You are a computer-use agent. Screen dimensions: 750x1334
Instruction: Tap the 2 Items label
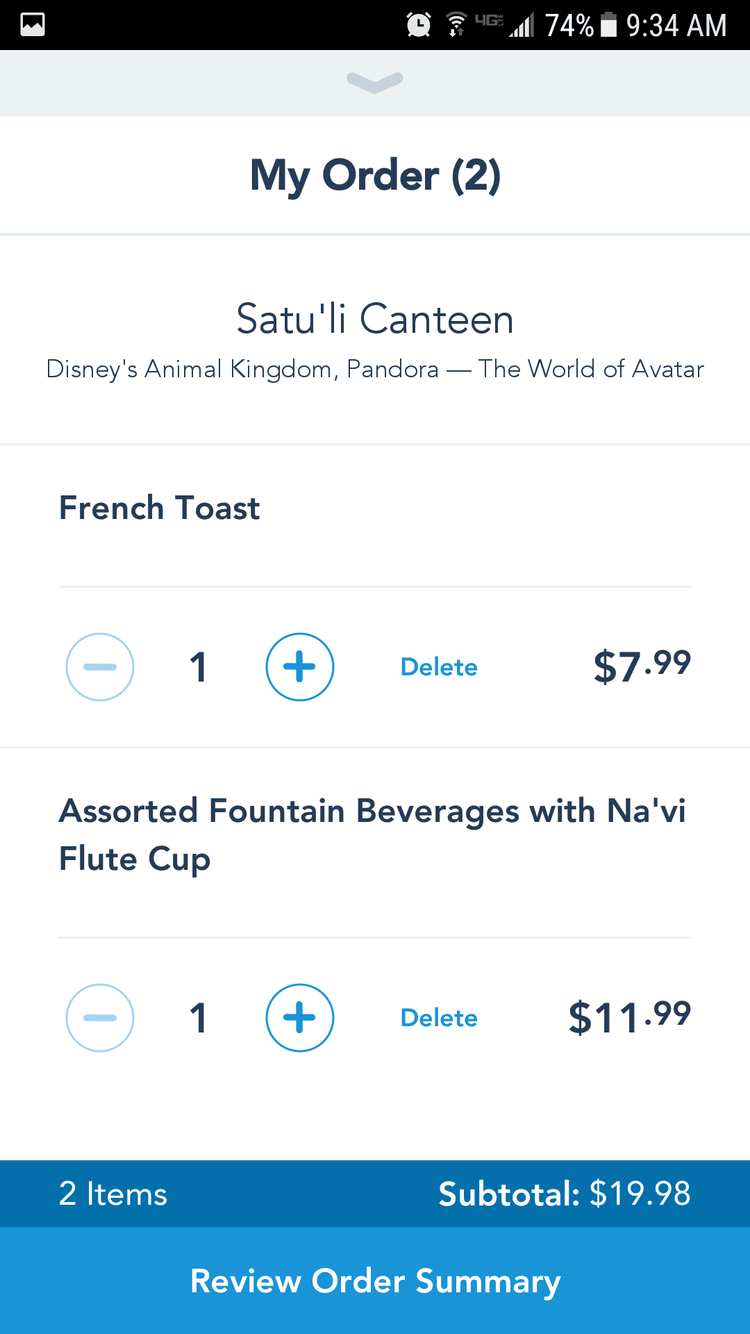tap(113, 1194)
